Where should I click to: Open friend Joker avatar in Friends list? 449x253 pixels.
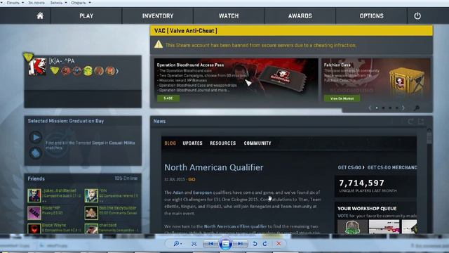(34, 195)
